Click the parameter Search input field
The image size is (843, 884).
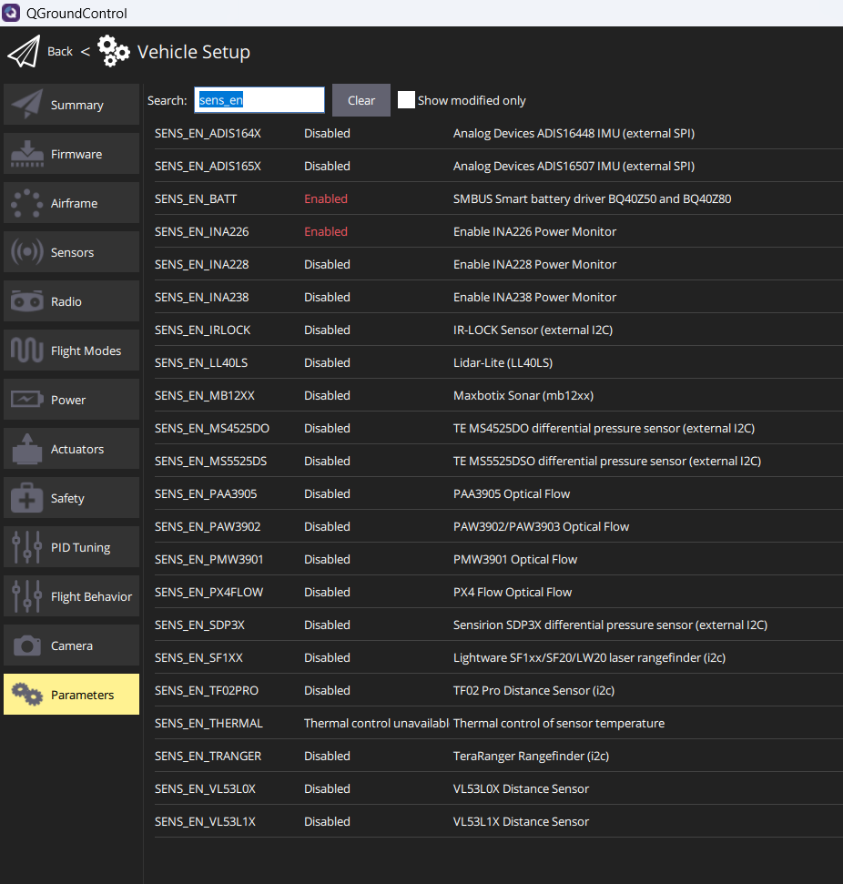point(259,100)
